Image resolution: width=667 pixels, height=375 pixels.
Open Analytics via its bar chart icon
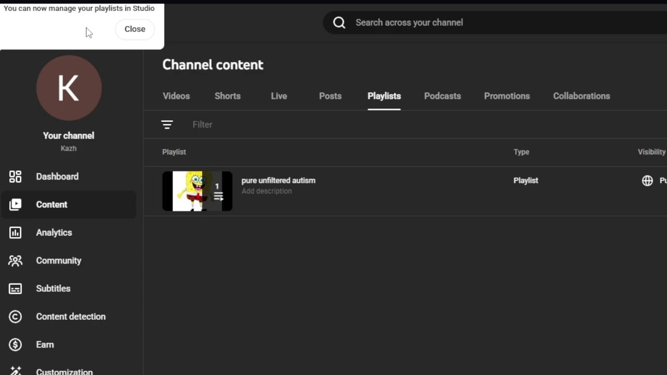coord(15,233)
